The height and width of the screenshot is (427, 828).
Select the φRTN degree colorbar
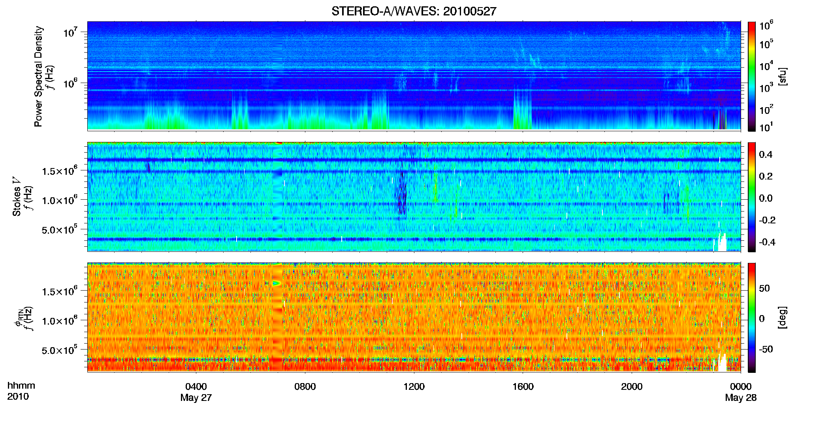(752, 317)
